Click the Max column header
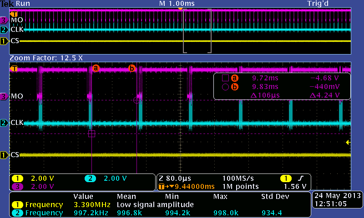Screen dimensions: 364x218 [x=220, y=197]
